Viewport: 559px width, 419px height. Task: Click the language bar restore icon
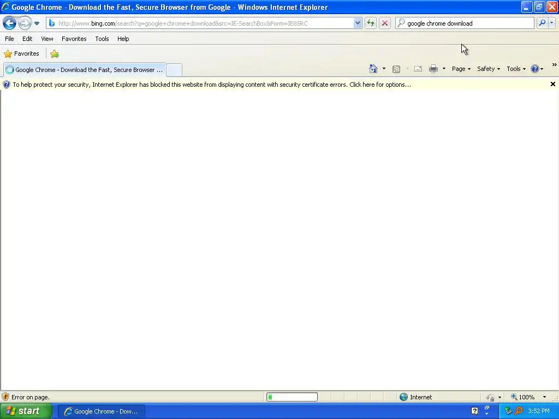coord(486,407)
